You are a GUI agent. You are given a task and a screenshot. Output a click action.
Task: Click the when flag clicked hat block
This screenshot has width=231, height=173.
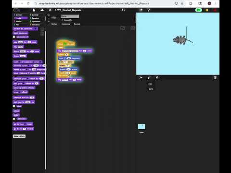[66, 43]
